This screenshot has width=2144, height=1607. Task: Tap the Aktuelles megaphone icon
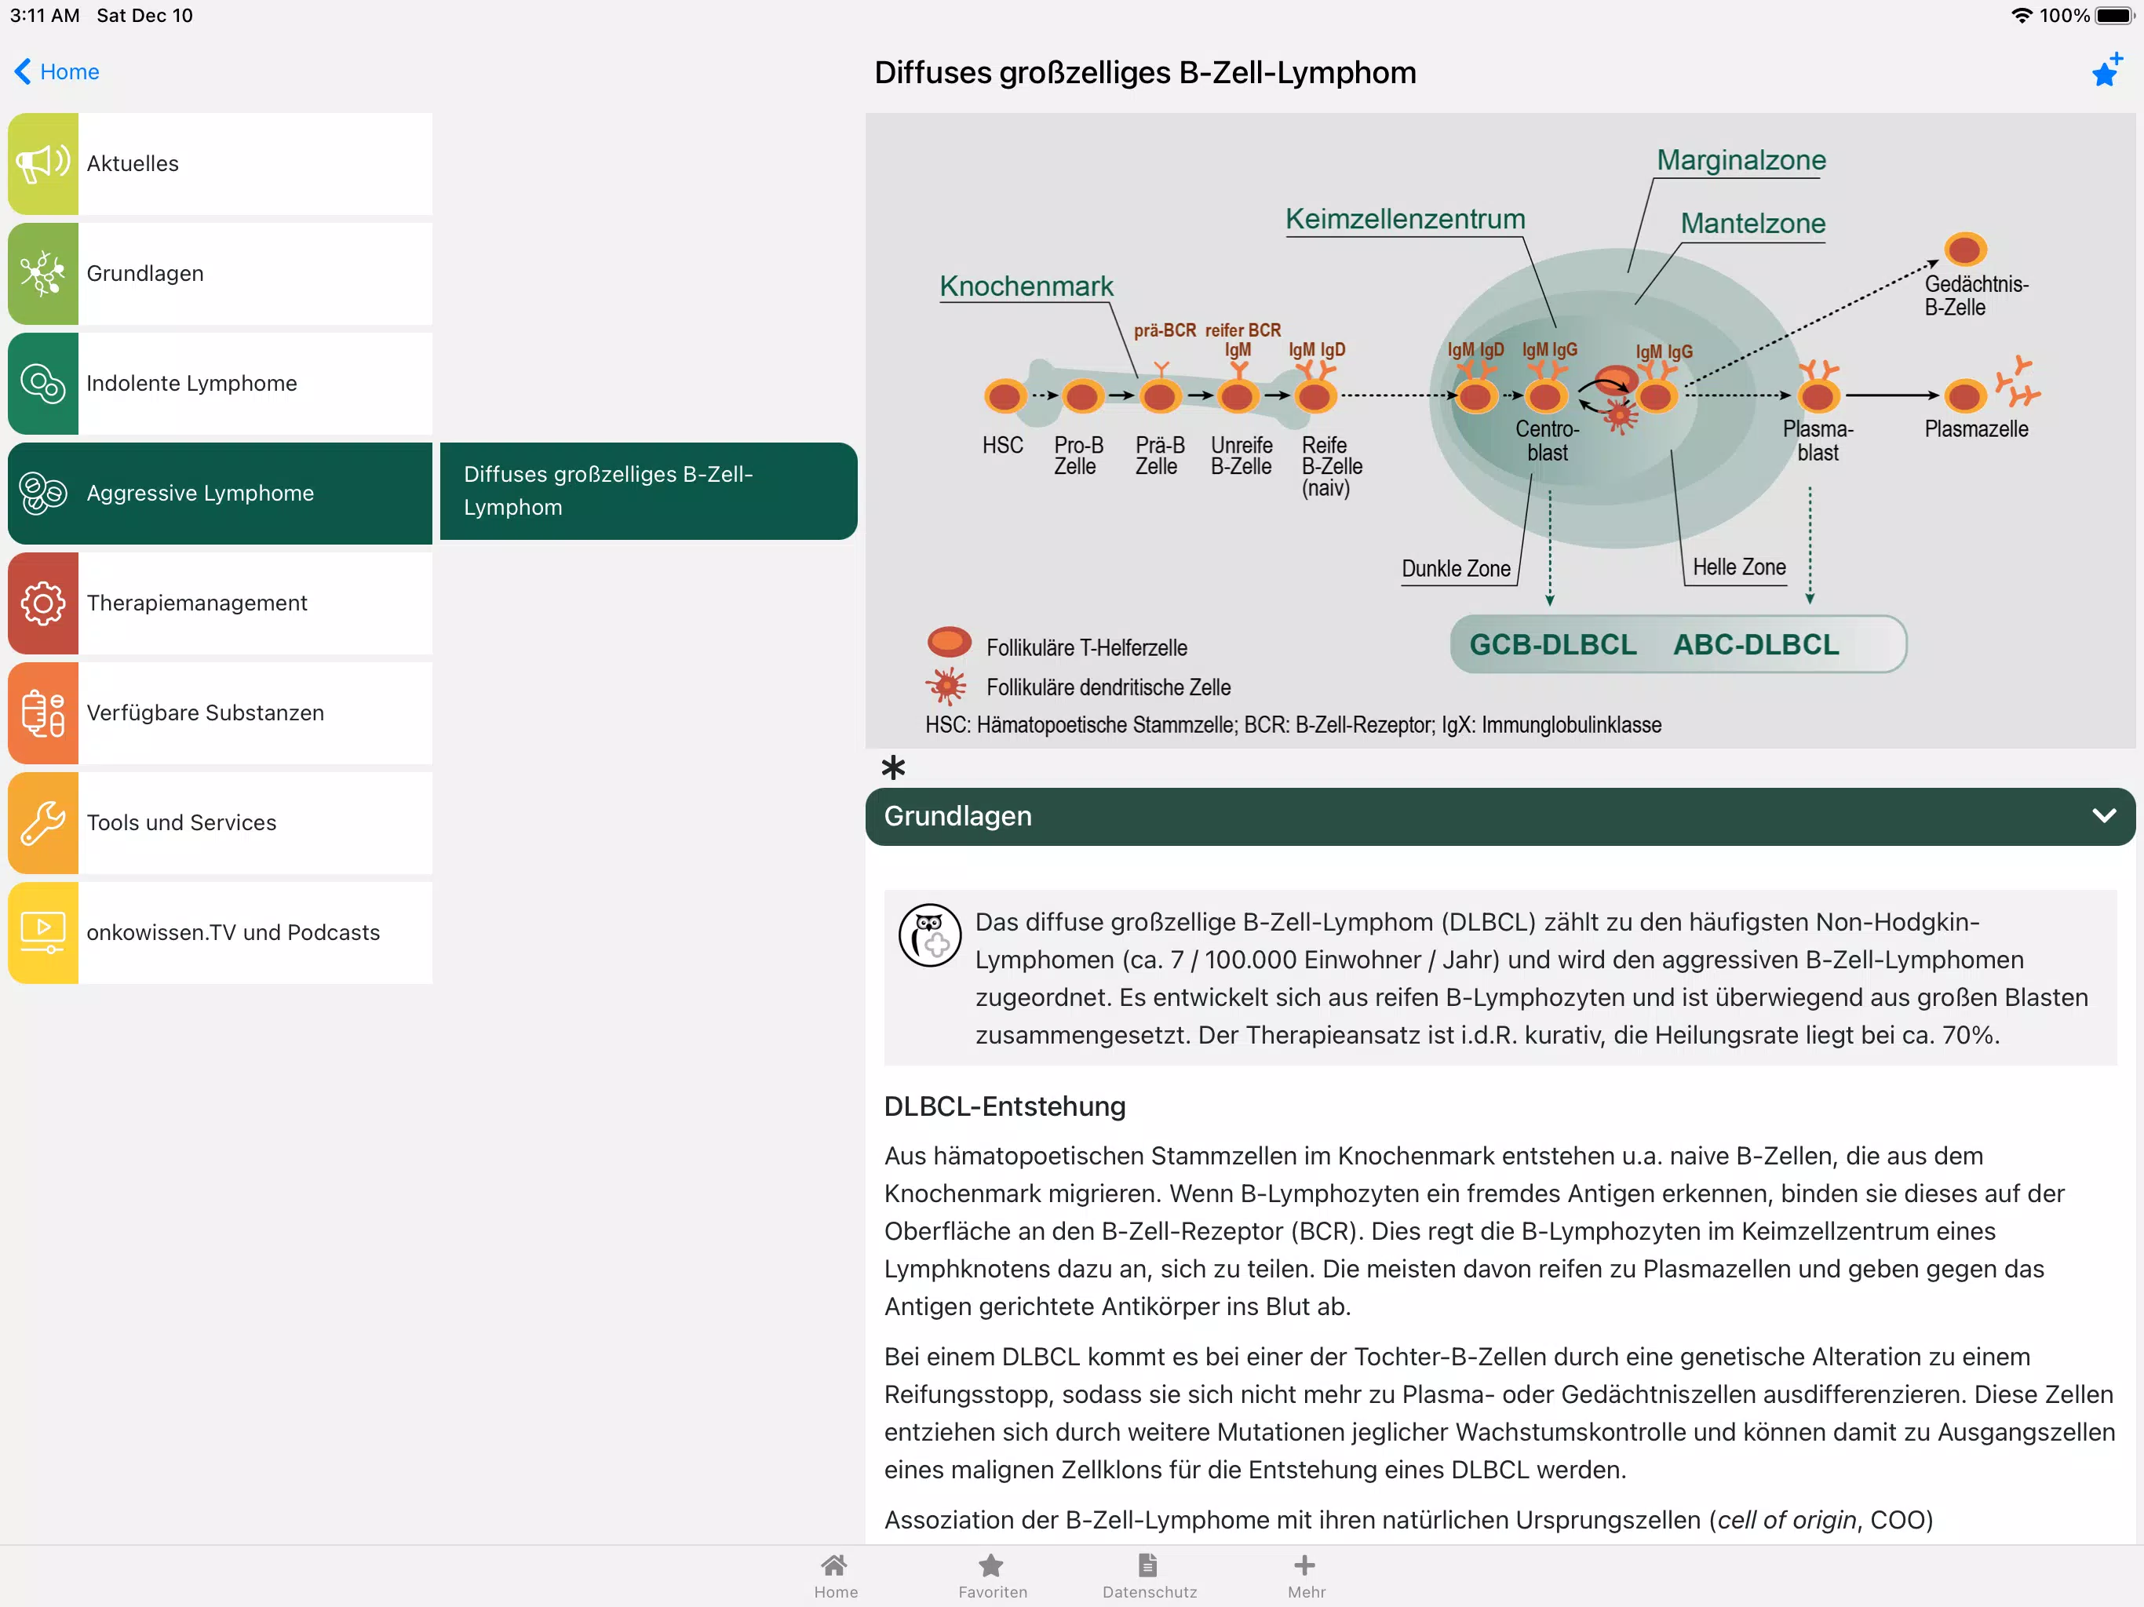[44, 164]
